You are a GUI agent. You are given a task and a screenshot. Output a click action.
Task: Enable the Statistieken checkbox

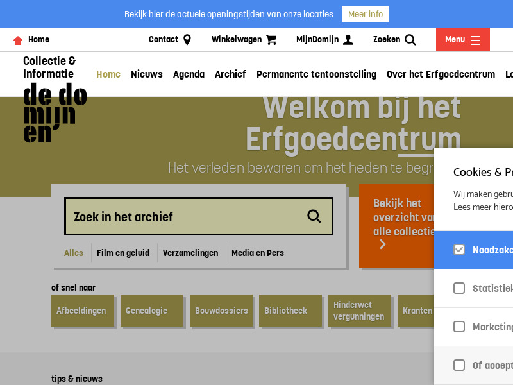point(459,288)
